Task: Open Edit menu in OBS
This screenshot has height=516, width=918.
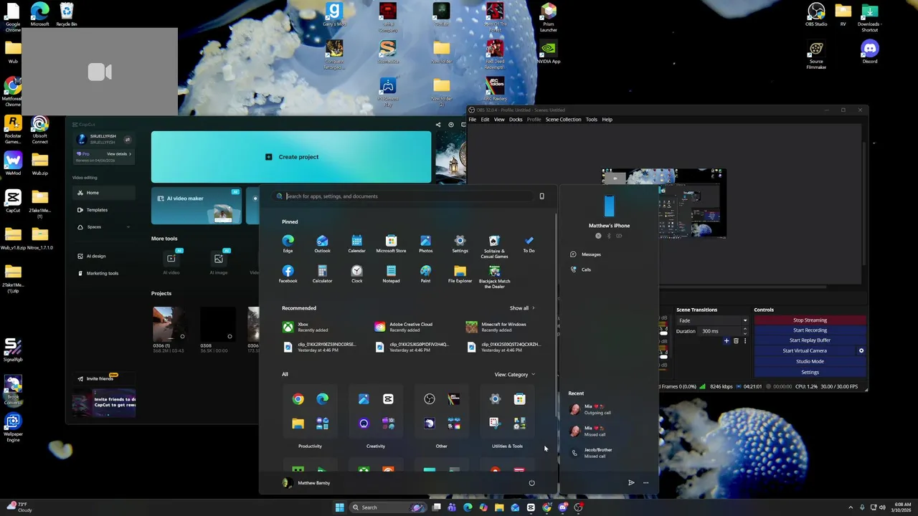Action: click(x=485, y=120)
